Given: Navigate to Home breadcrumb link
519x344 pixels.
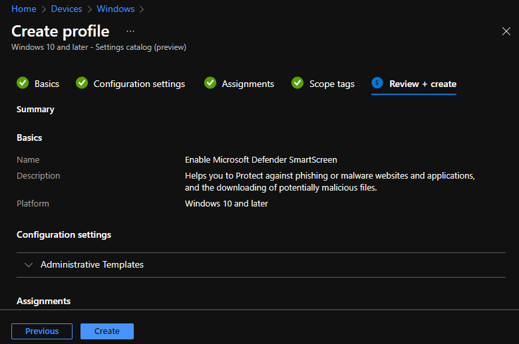Looking at the screenshot, I should (x=24, y=9).
